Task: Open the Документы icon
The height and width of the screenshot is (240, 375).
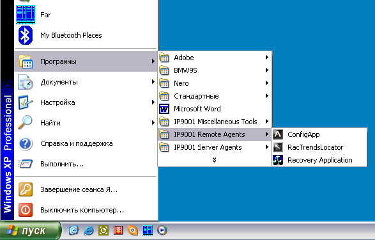Action: point(26,82)
